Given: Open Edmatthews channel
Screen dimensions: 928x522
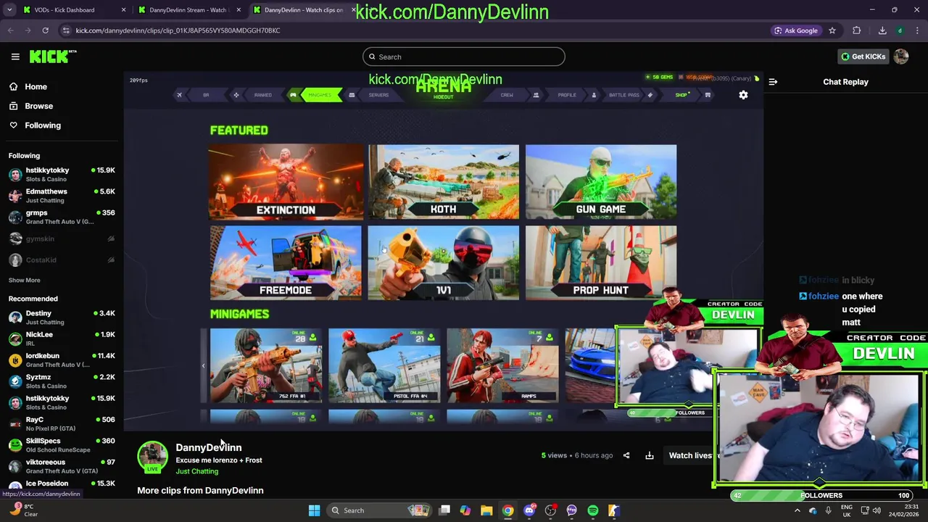Looking at the screenshot, I should coord(62,196).
